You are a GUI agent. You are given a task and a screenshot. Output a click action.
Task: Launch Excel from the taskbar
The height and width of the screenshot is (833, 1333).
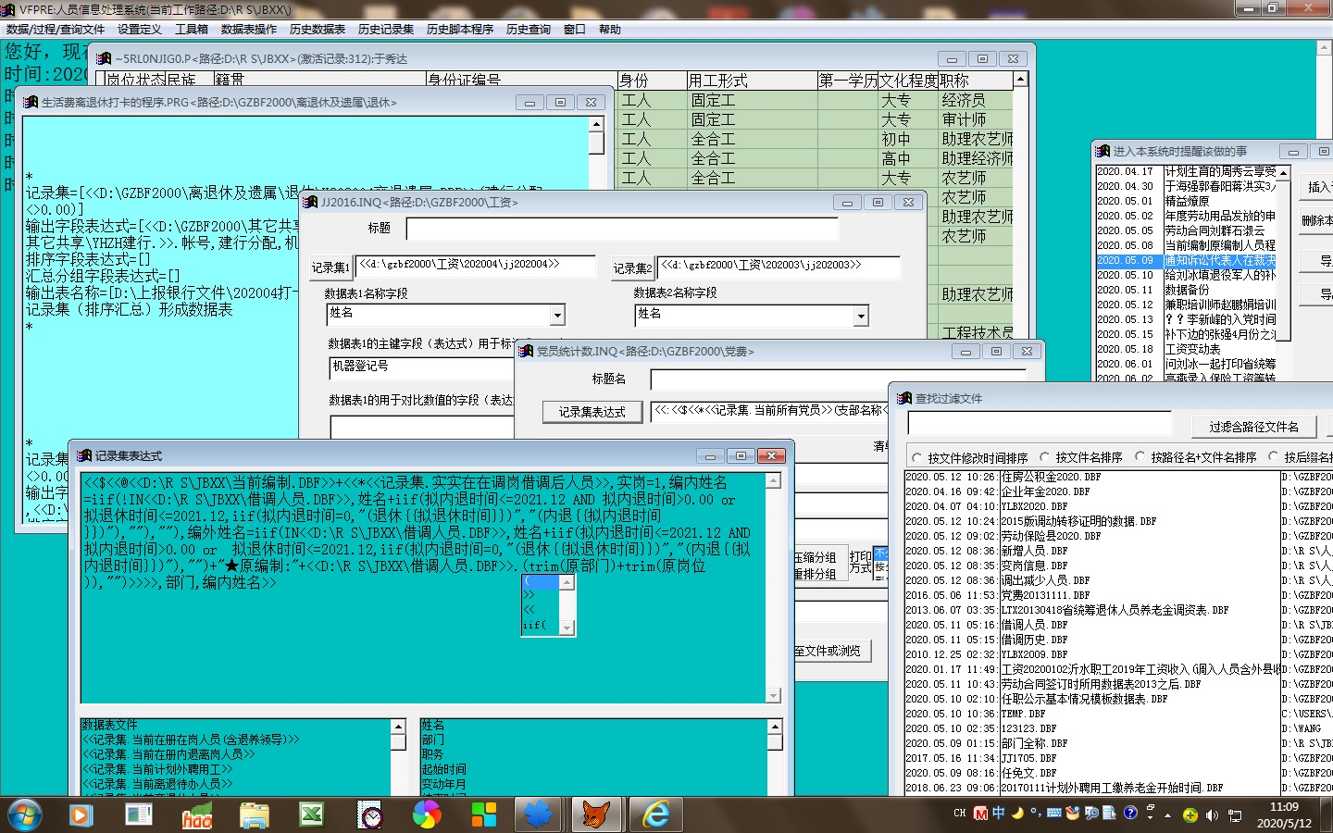(x=311, y=814)
